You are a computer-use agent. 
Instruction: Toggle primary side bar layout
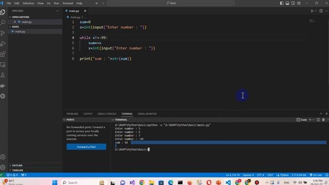pos(282,3)
